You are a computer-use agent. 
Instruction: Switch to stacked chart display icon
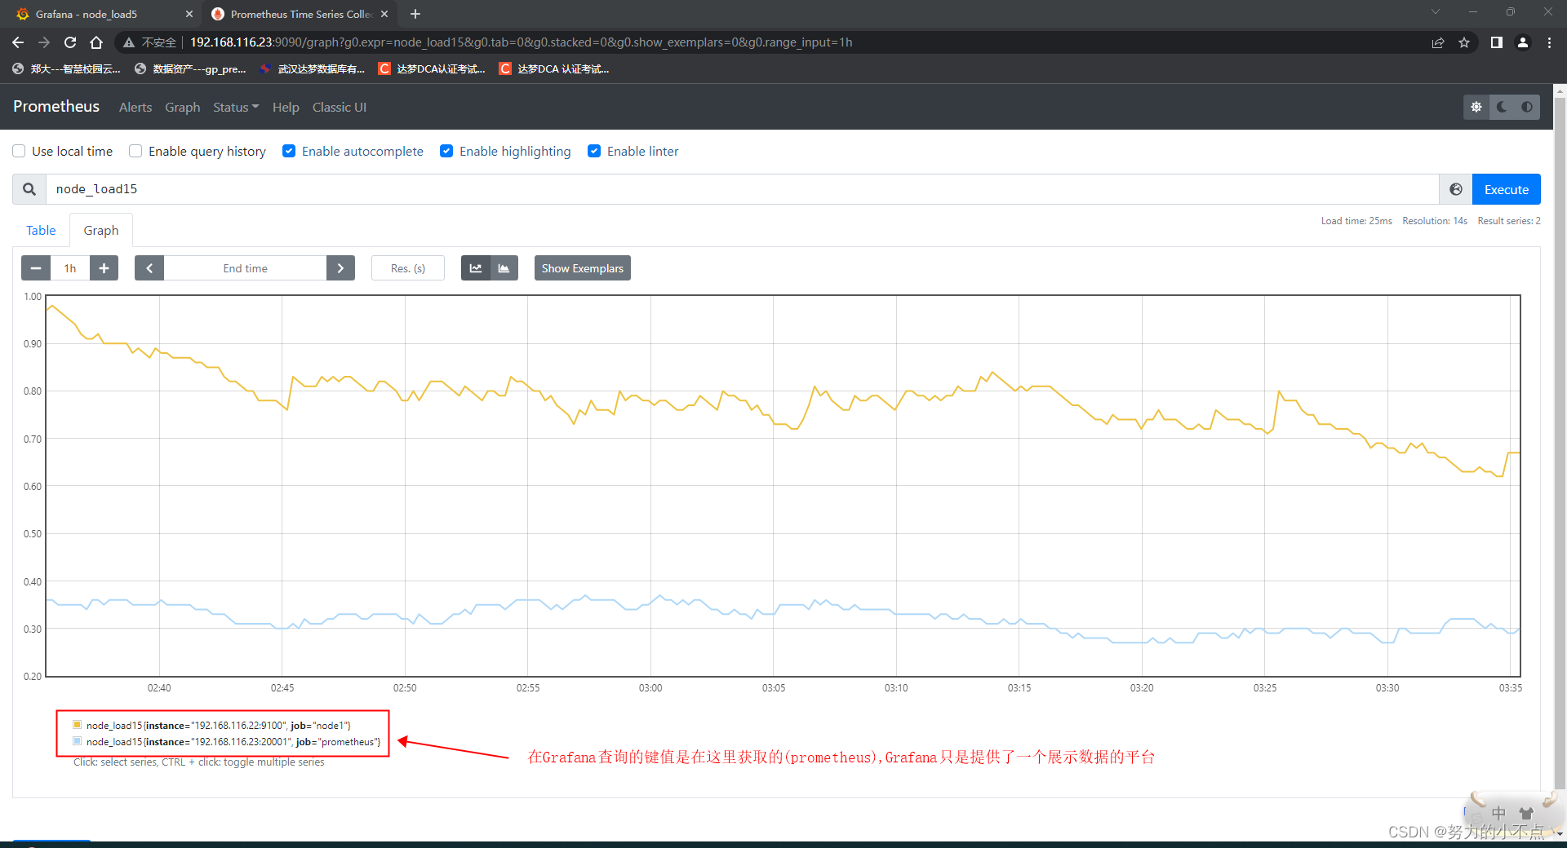[x=504, y=267]
